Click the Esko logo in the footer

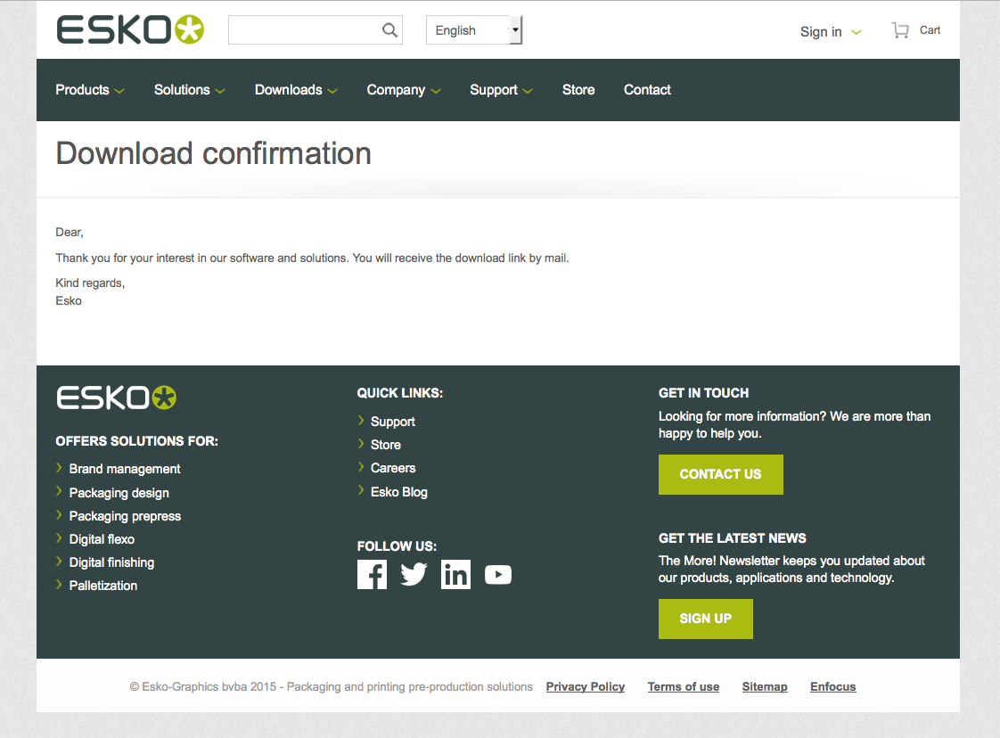pos(117,398)
